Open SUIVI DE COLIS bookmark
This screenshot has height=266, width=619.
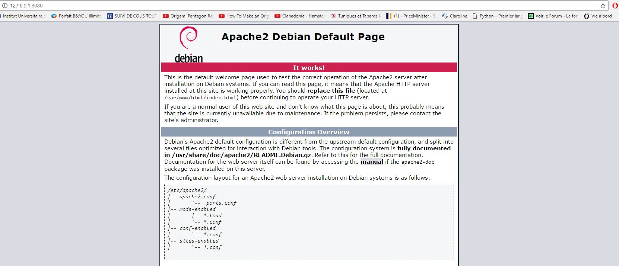(132, 16)
